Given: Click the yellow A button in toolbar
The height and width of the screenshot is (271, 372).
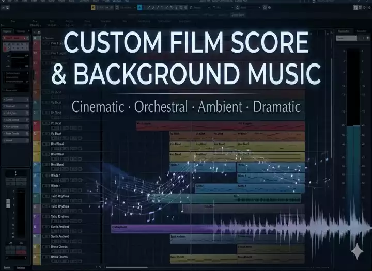Looking at the screenshot, I should (x=93, y=8).
